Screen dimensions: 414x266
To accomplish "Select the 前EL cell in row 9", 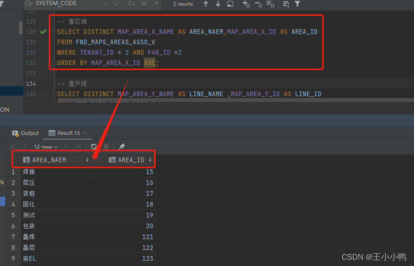I will pyautogui.click(x=57, y=258).
